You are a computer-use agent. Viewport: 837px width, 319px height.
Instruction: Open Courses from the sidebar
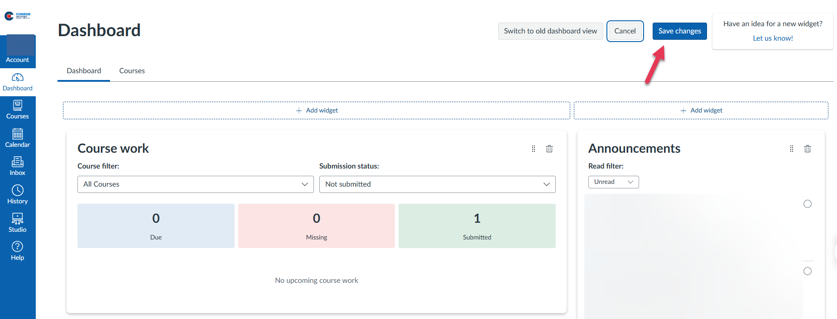coord(18,110)
